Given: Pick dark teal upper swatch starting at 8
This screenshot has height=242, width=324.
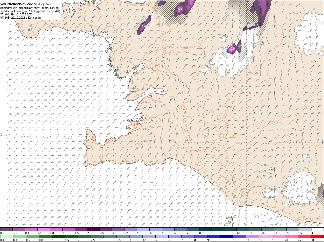Looking at the screenshot, I should (x=206, y=229).
